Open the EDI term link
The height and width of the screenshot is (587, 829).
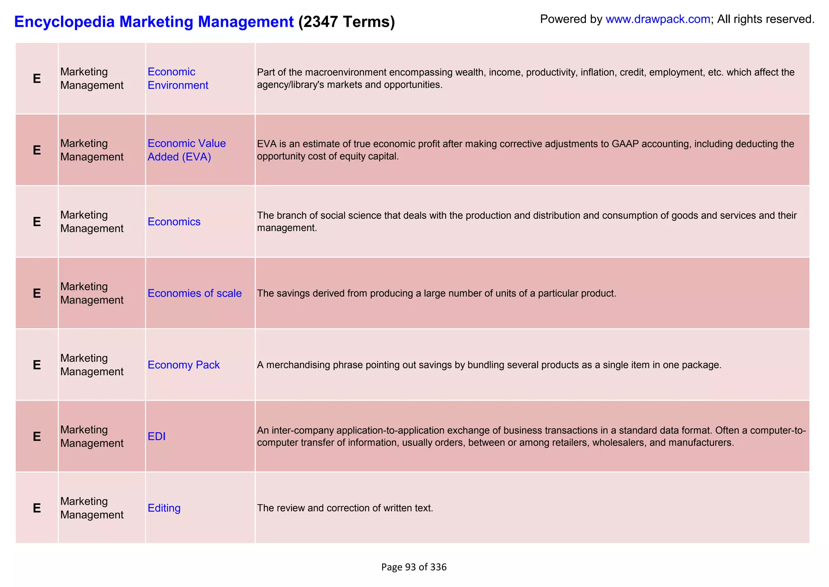pos(157,436)
